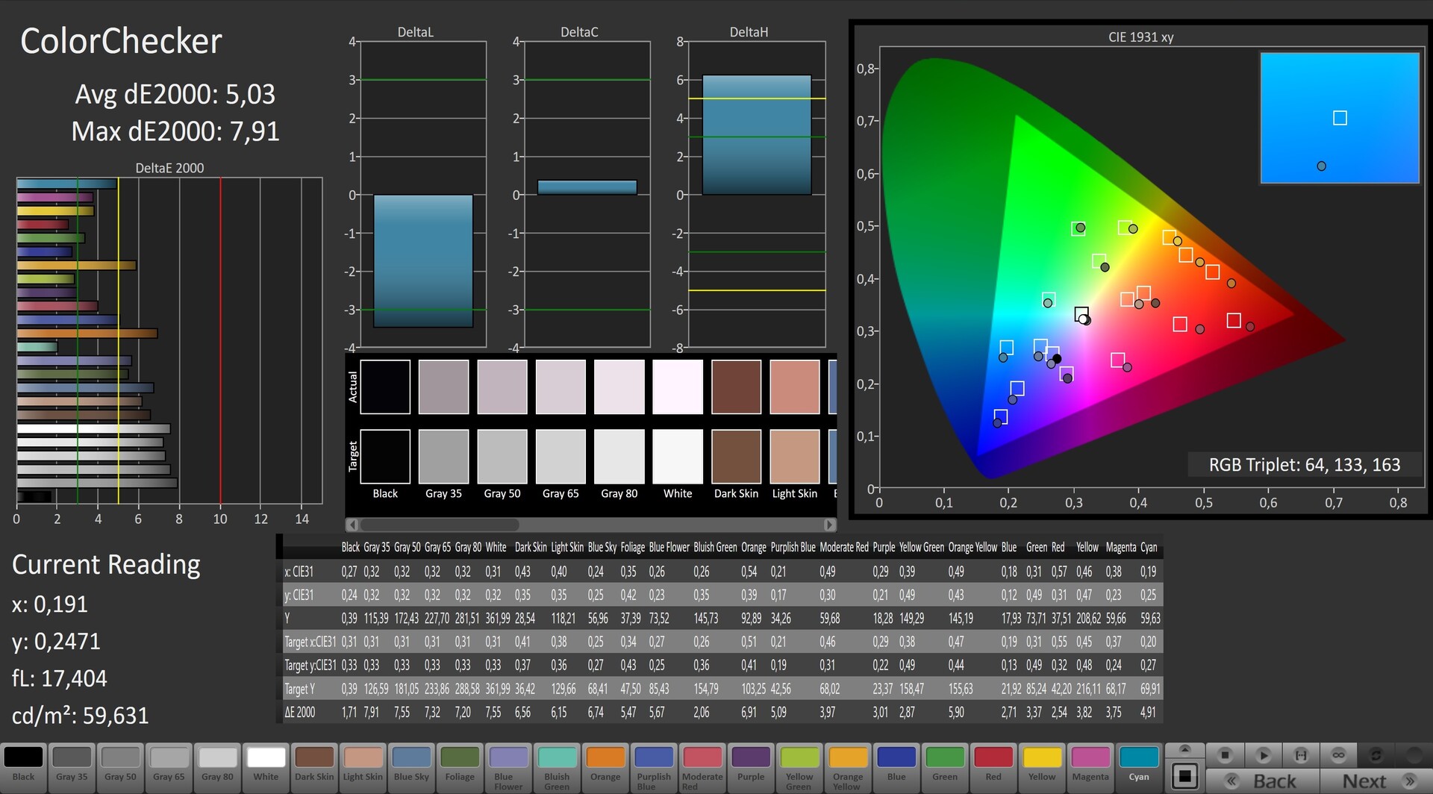1433x794 pixels.
Task: Choose the Dark Skin patch button
Action: click(x=314, y=766)
